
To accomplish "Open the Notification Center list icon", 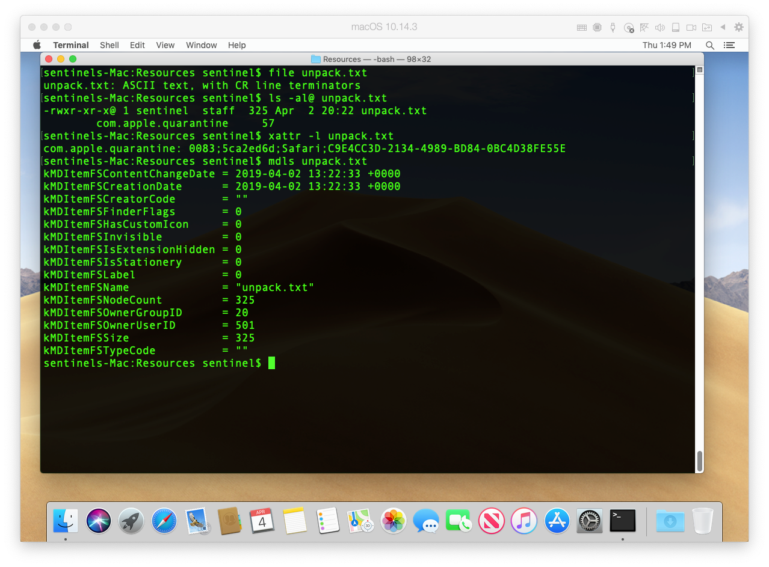I will tap(729, 45).
